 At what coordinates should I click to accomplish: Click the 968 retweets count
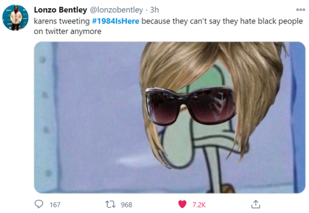(127, 205)
